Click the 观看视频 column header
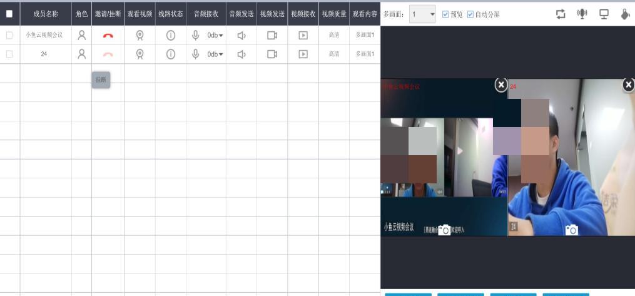This screenshot has width=635, height=296. click(140, 14)
